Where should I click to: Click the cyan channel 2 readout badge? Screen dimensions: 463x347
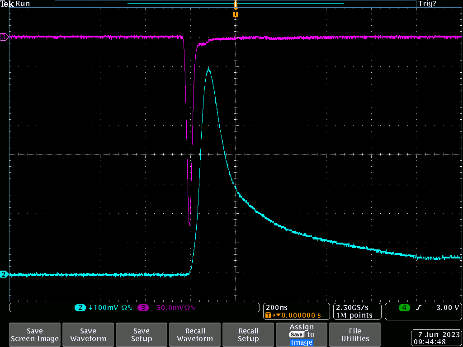pos(80,308)
